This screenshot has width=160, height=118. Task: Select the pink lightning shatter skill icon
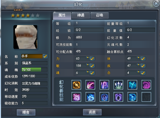[76, 97]
